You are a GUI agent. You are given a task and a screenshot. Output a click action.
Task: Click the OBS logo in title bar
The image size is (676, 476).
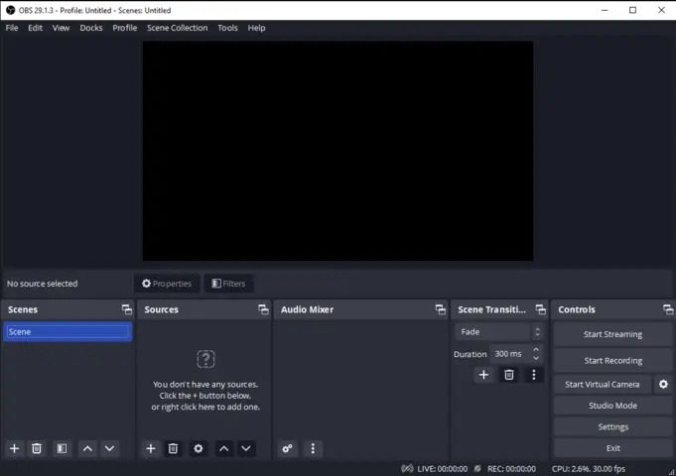(10, 10)
